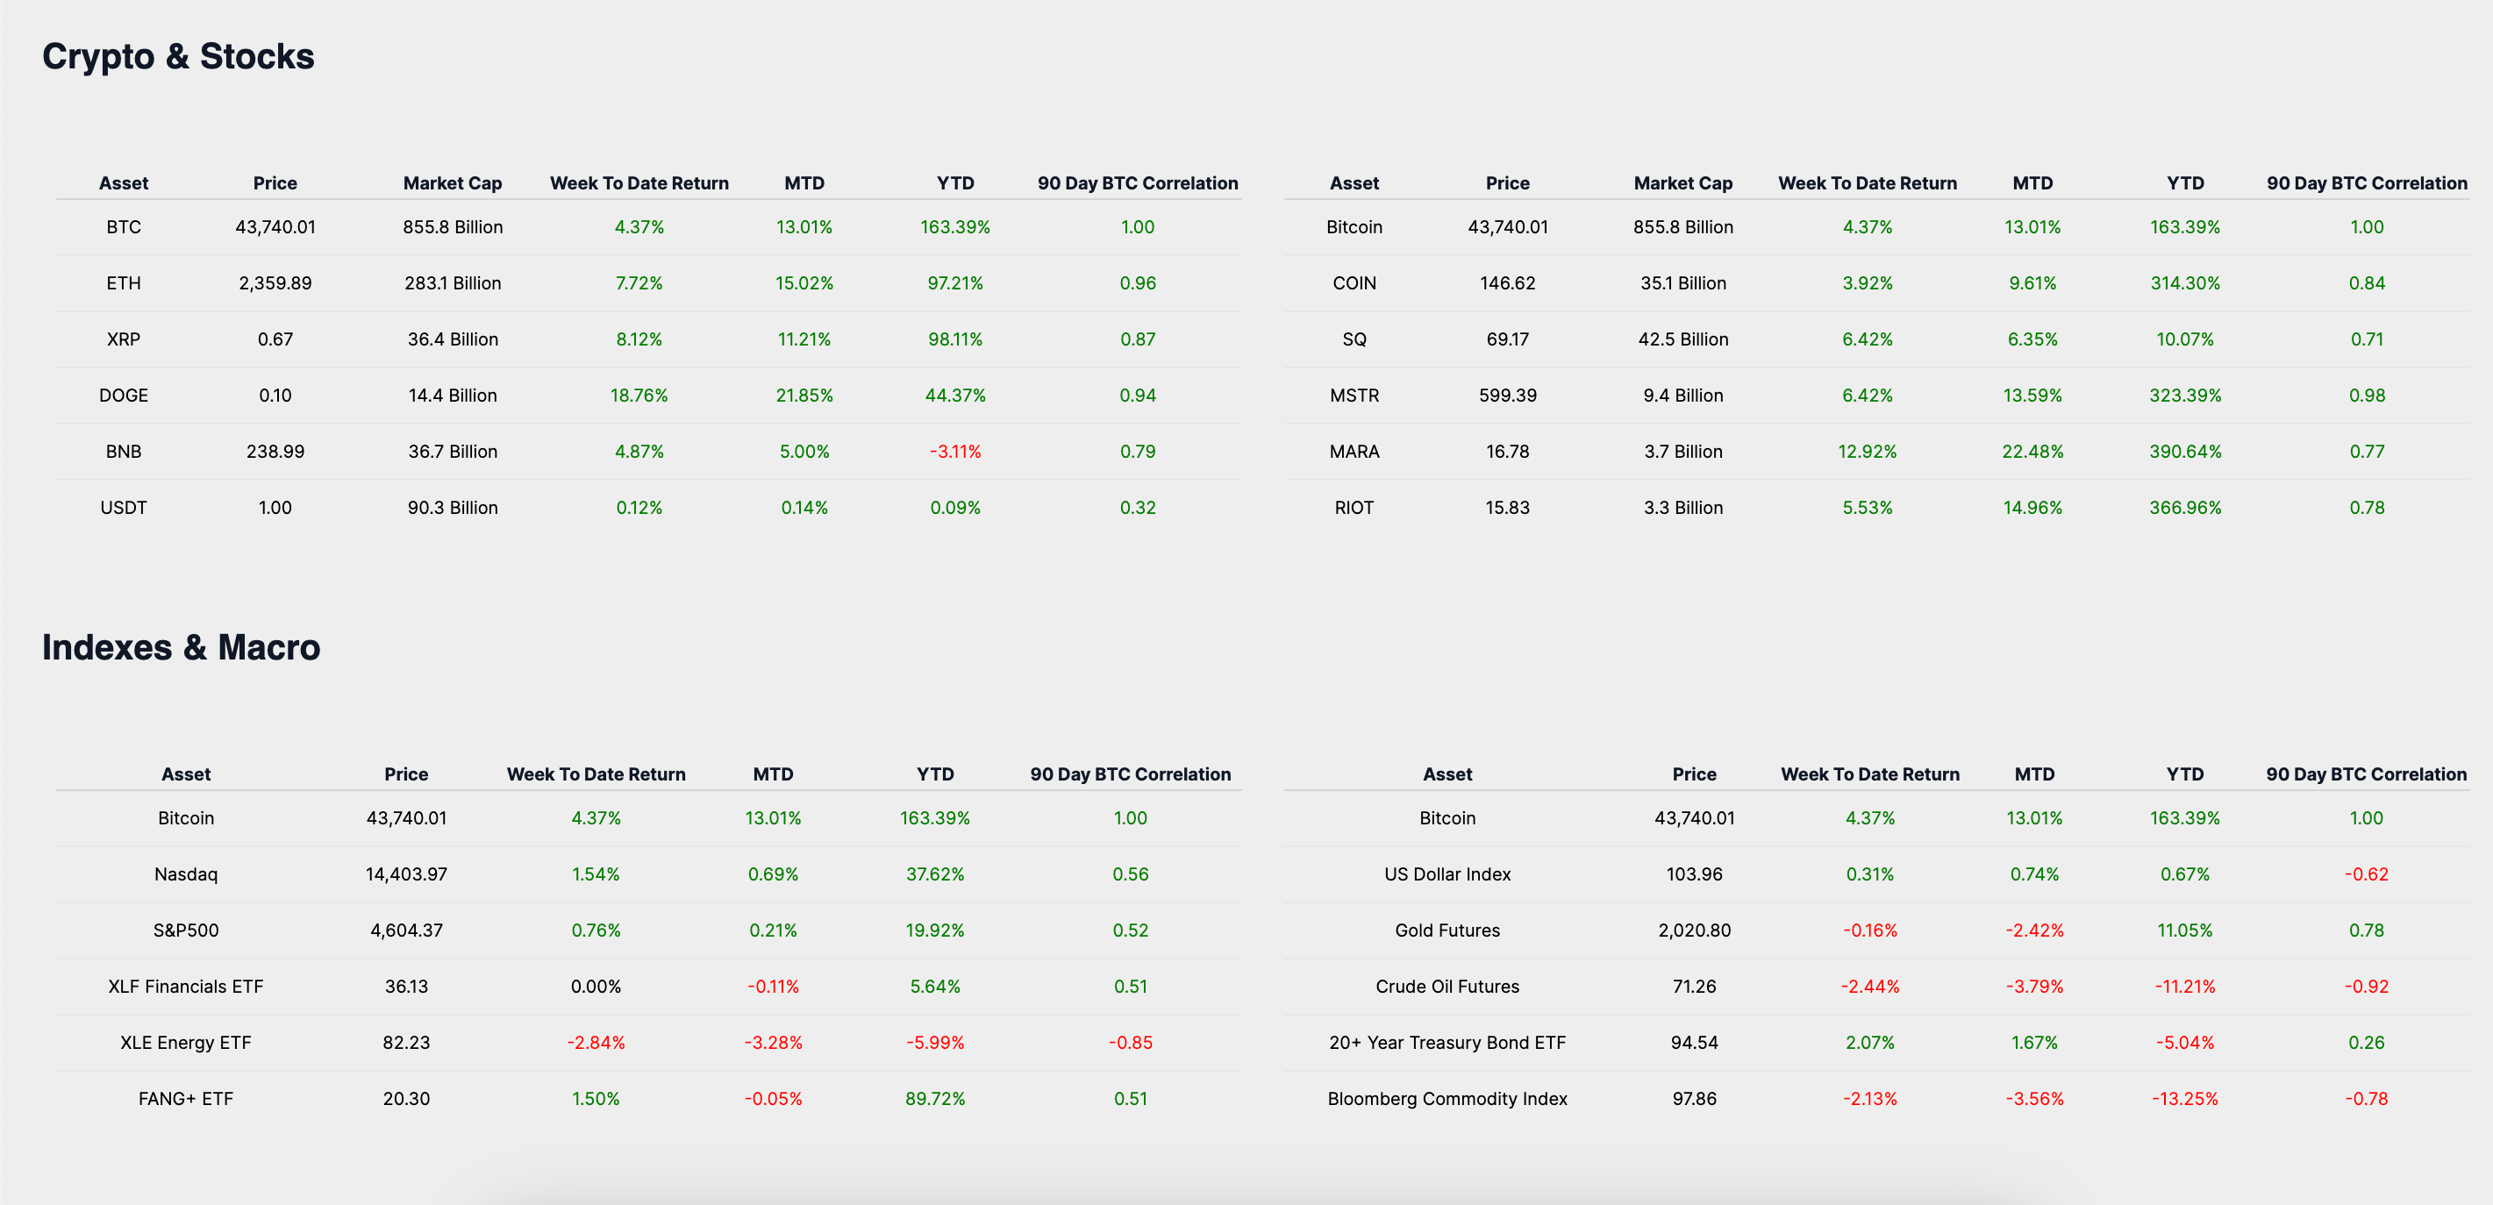Click MSTR price 599.39

pos(1507,395)
